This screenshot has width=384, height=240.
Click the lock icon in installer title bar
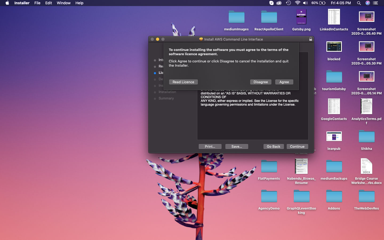(x=311, y=39)
